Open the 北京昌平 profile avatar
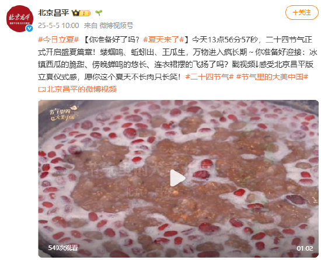Screen dimensions: 321x260 pos(20,19)
